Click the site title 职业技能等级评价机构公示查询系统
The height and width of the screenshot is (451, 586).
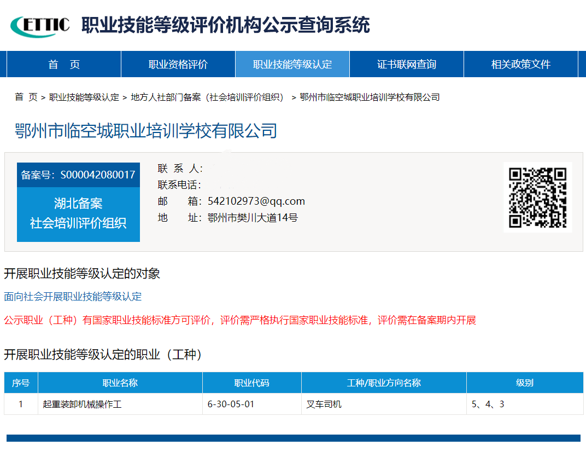(225, 25)
